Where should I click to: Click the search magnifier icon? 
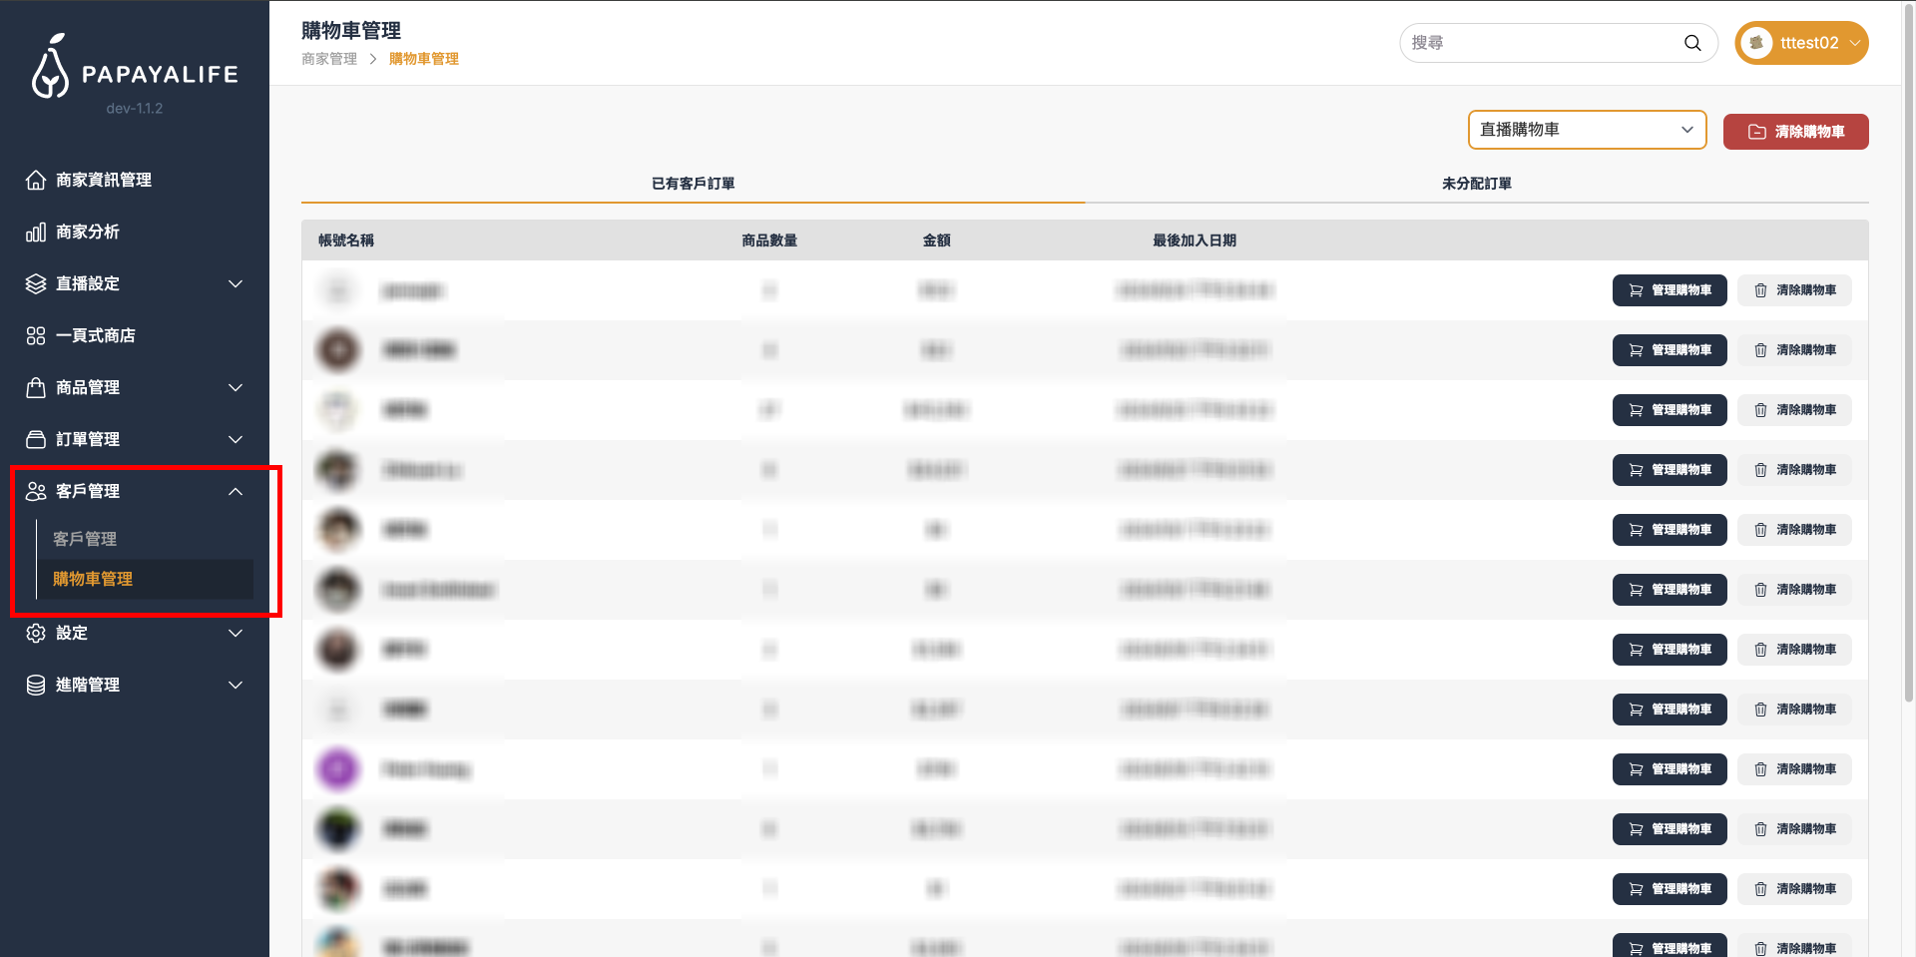[1691, 43]
